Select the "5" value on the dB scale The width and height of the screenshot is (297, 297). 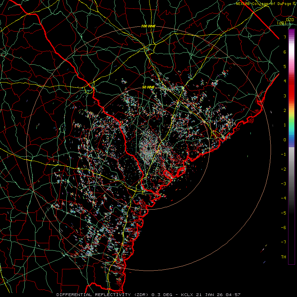285,66
